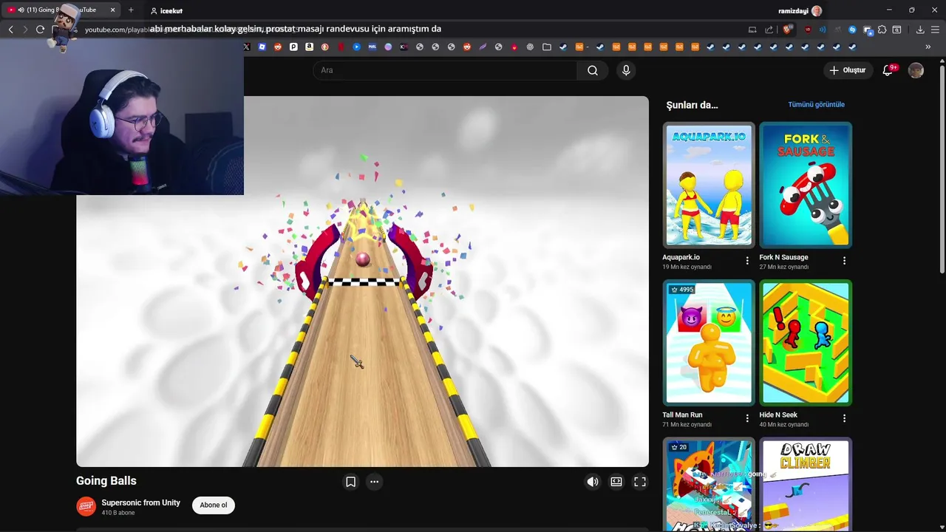The image size is (946, 532).
Task: Open the Supersonic from Unity channel link
Action: 140,502
